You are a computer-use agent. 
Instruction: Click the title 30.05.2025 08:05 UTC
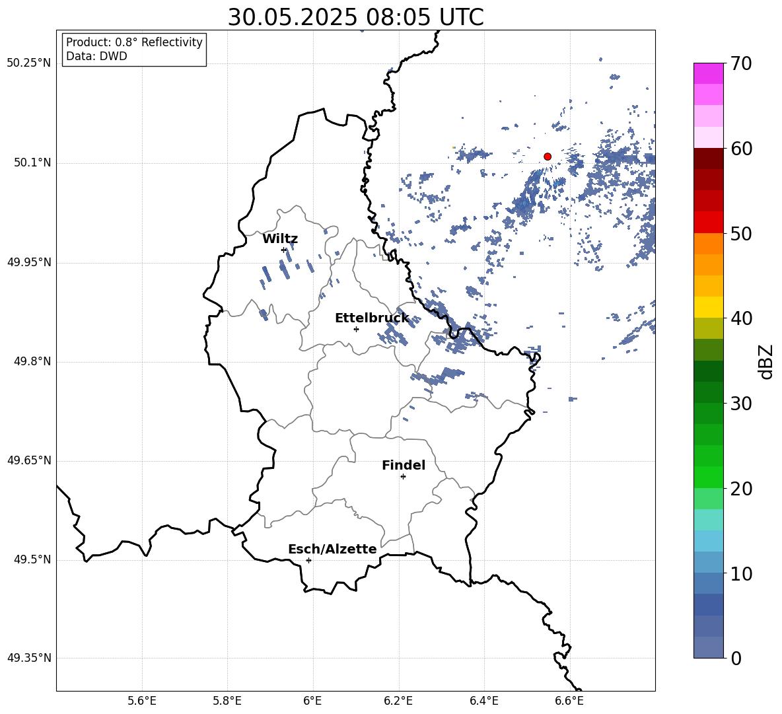[x=355, y=17]
